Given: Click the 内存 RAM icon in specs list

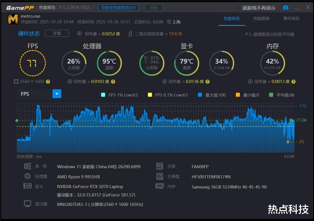Looking at the screenshot, I should 159,186.
